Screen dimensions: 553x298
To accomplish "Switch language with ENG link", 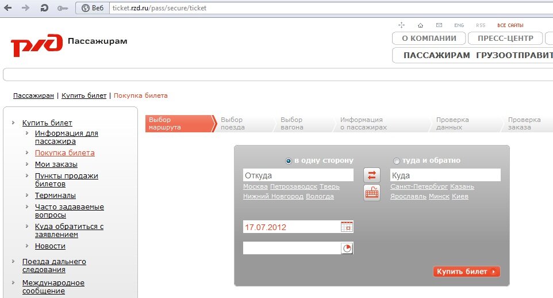I will 459,25.
